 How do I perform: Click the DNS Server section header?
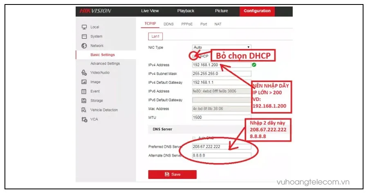[162, 129]
